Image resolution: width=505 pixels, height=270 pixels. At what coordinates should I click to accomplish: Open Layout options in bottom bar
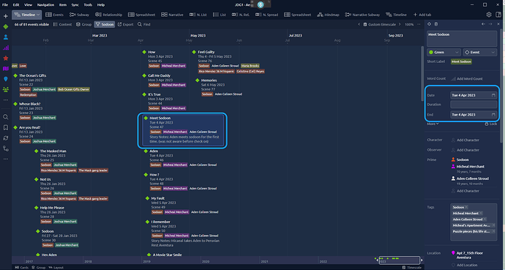(56, 267)
